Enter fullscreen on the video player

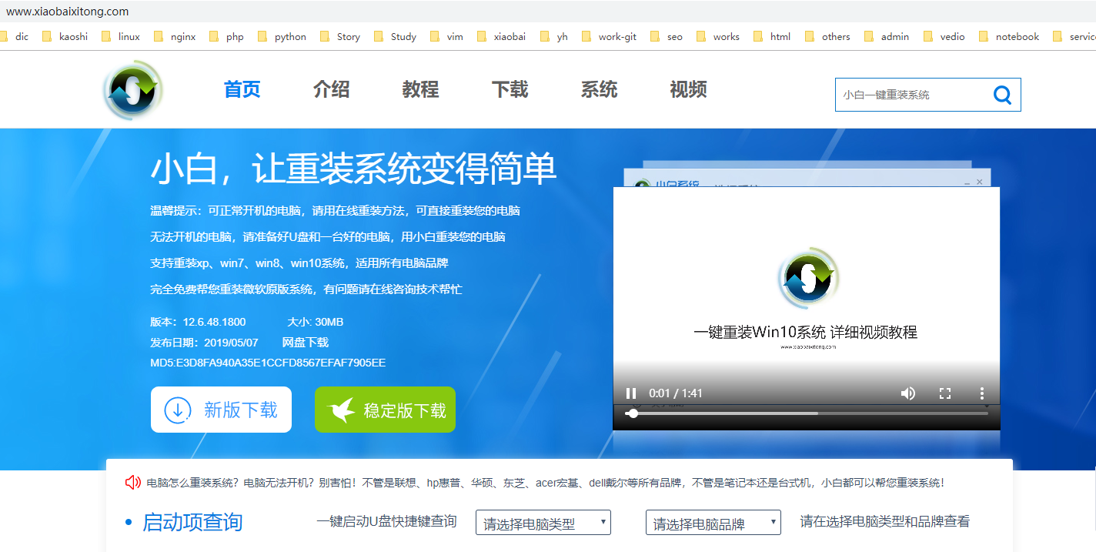tap(945, 393)
